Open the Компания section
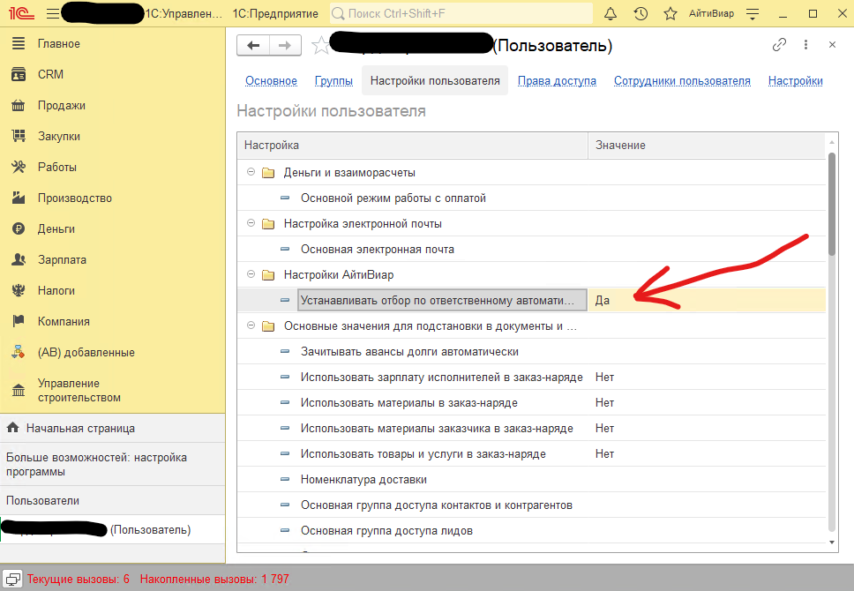 pos(64,321)
